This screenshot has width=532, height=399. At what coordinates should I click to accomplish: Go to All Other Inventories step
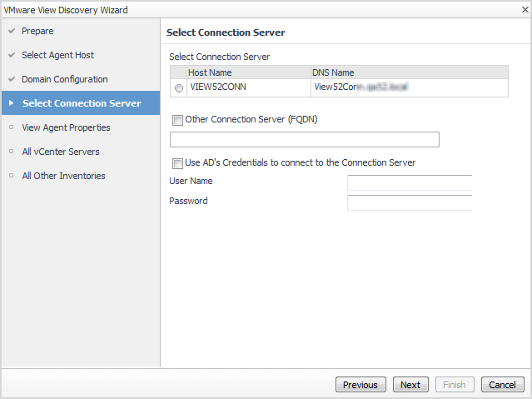coord(63,176)
